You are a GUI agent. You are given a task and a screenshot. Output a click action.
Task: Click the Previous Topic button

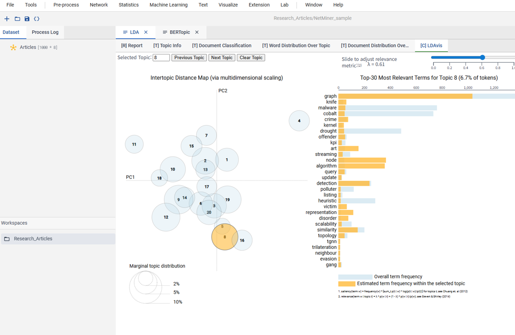(x=189, y=57)
